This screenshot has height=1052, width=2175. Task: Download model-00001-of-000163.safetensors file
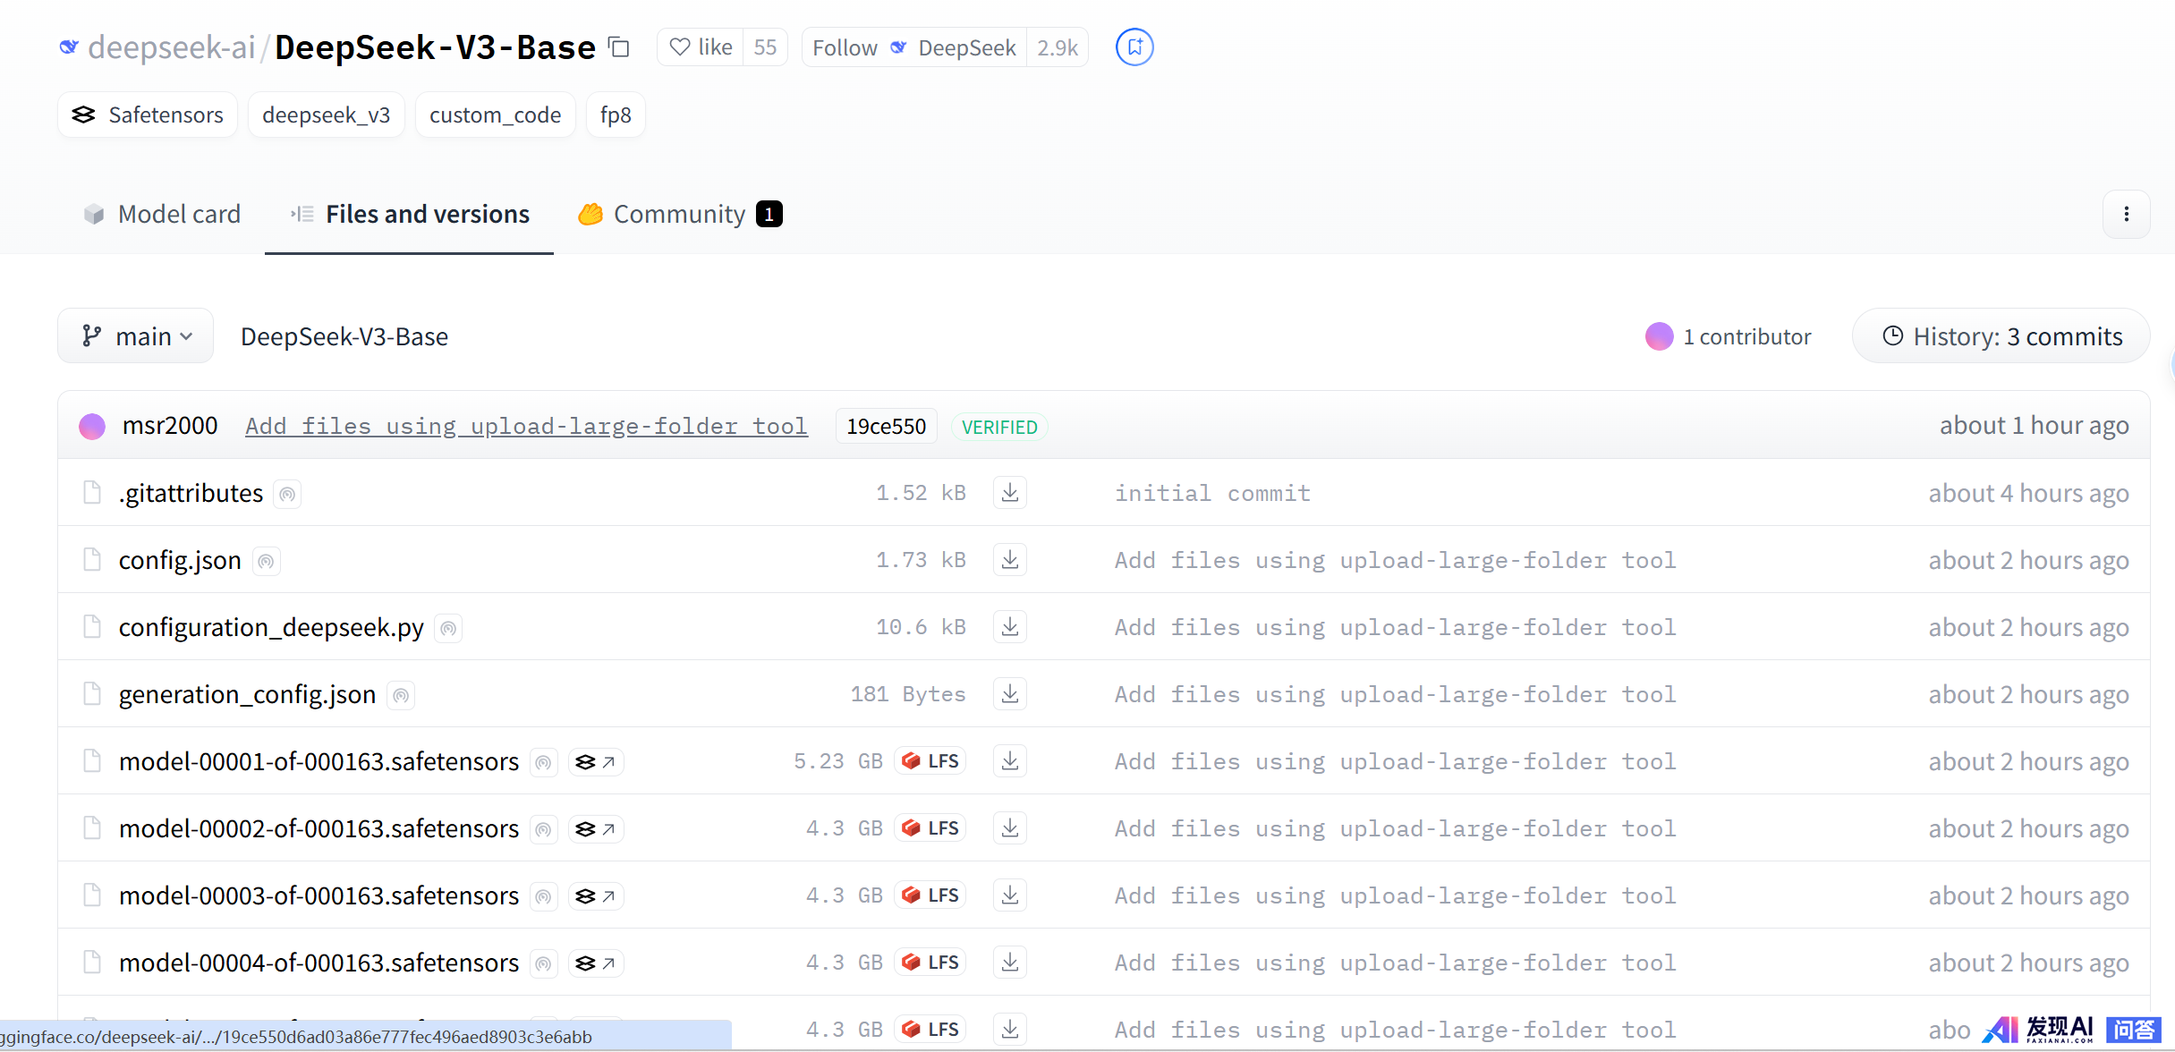click(1009, 761)
